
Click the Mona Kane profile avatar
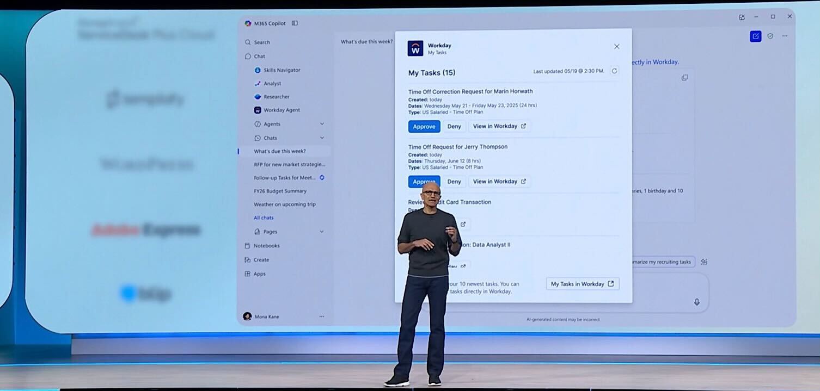[x=247, y=316]
